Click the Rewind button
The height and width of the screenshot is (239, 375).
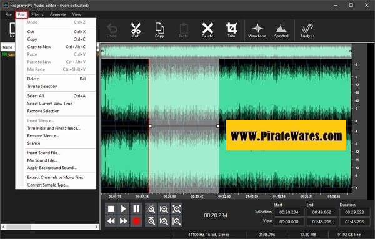[111, 222]
